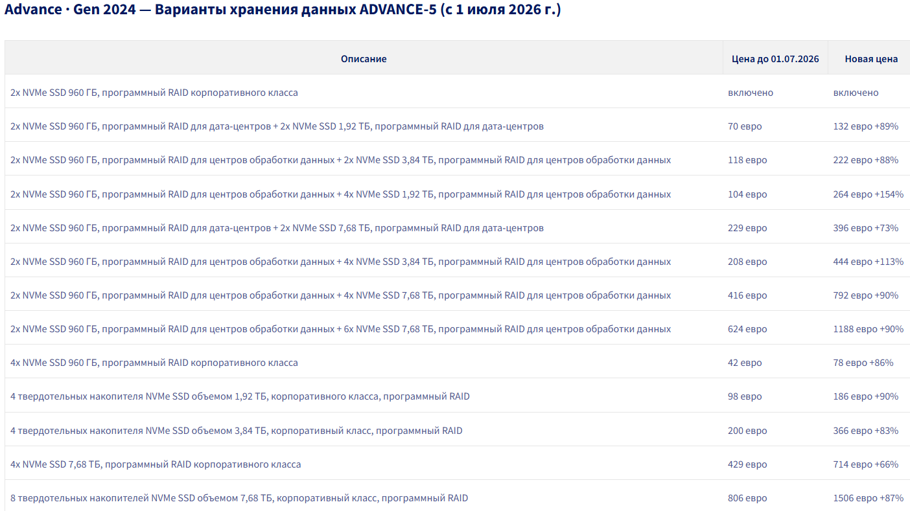Click the new price "444 евро +113%"

pos(869,262)
